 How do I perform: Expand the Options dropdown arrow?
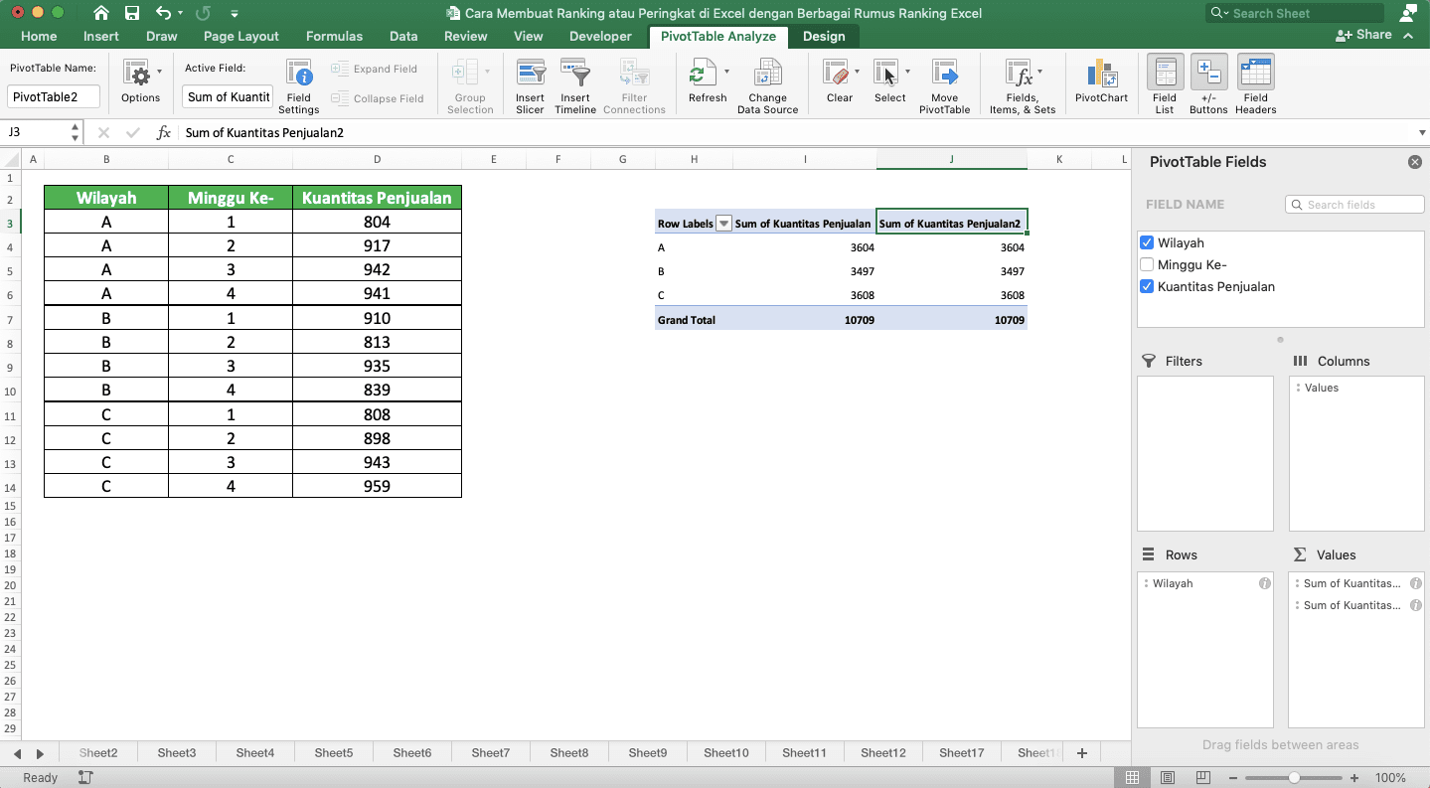(x=159, y=72)
